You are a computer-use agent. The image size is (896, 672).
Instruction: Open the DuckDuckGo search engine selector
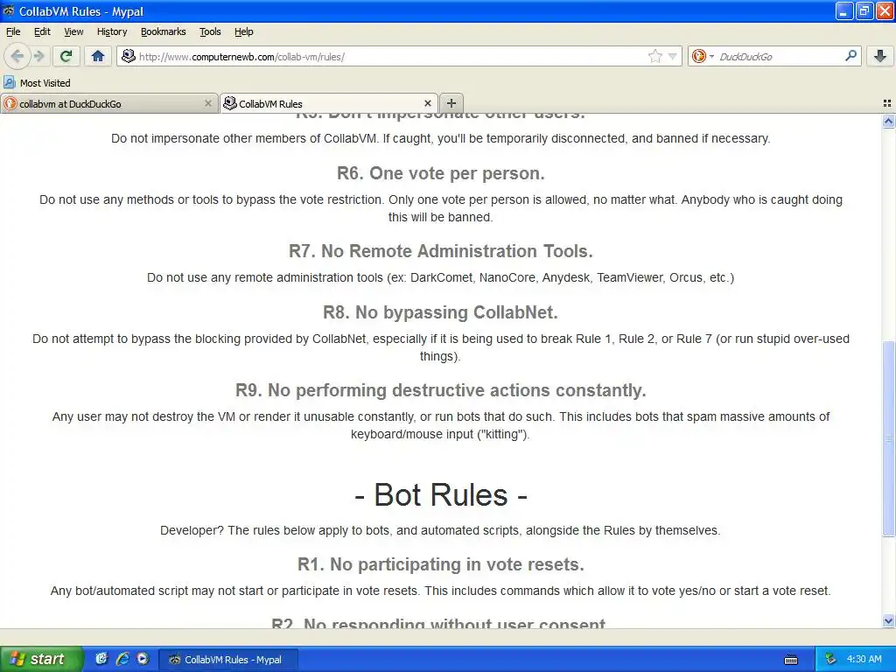(703, 56)
